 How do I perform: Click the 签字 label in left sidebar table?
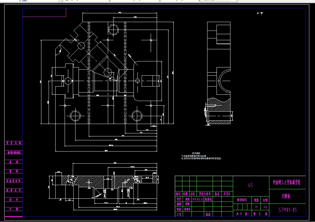coord(14,200)
